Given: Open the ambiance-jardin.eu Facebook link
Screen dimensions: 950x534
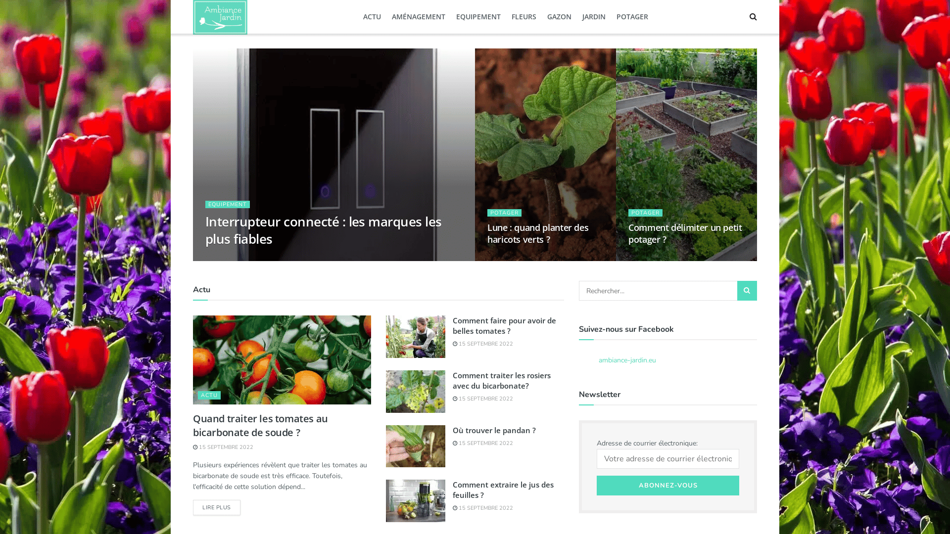Looking at the screenshot, I should click(627, 360).
